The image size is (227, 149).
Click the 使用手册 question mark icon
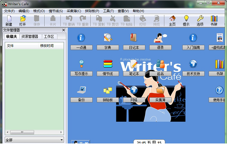(219, 90)
